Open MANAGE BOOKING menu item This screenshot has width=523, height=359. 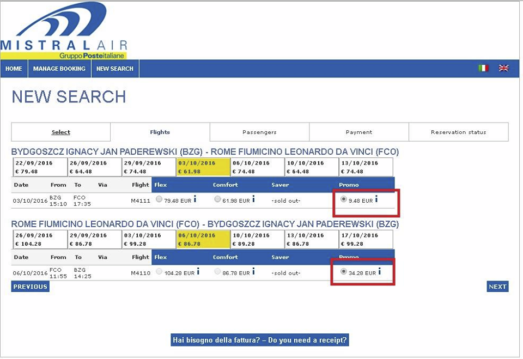pos(59,69)
